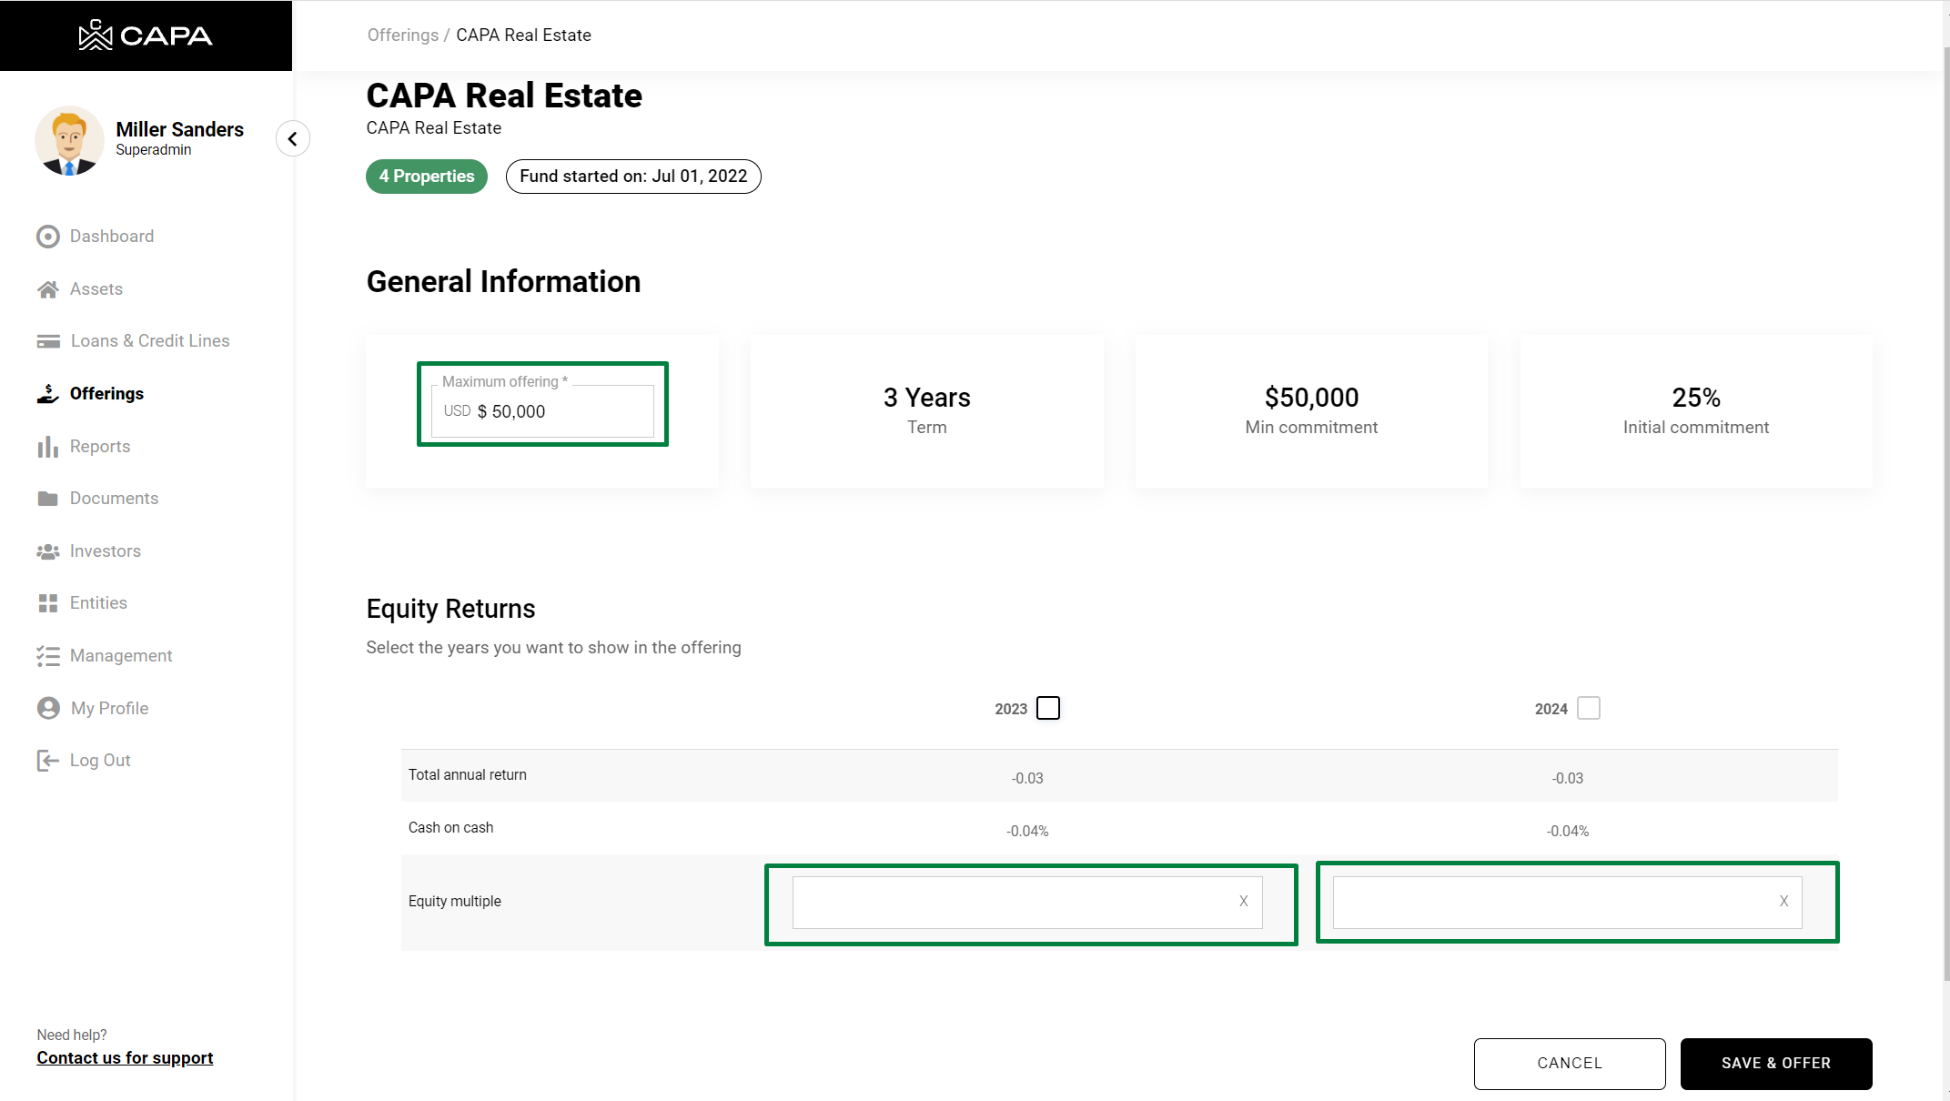Collapse the sidebar with chevron button
This screenshot has height=1101, width=1950.
click(292, 138)
